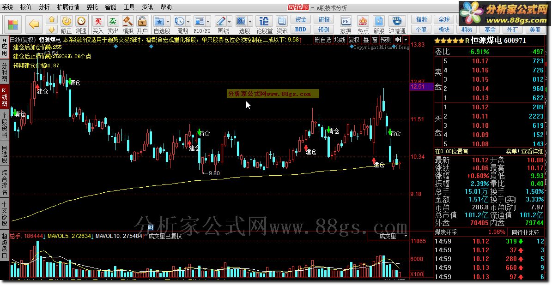Open the 智能 menu
The width and height of the screenshot is (552, 285).
click(110, 7)
